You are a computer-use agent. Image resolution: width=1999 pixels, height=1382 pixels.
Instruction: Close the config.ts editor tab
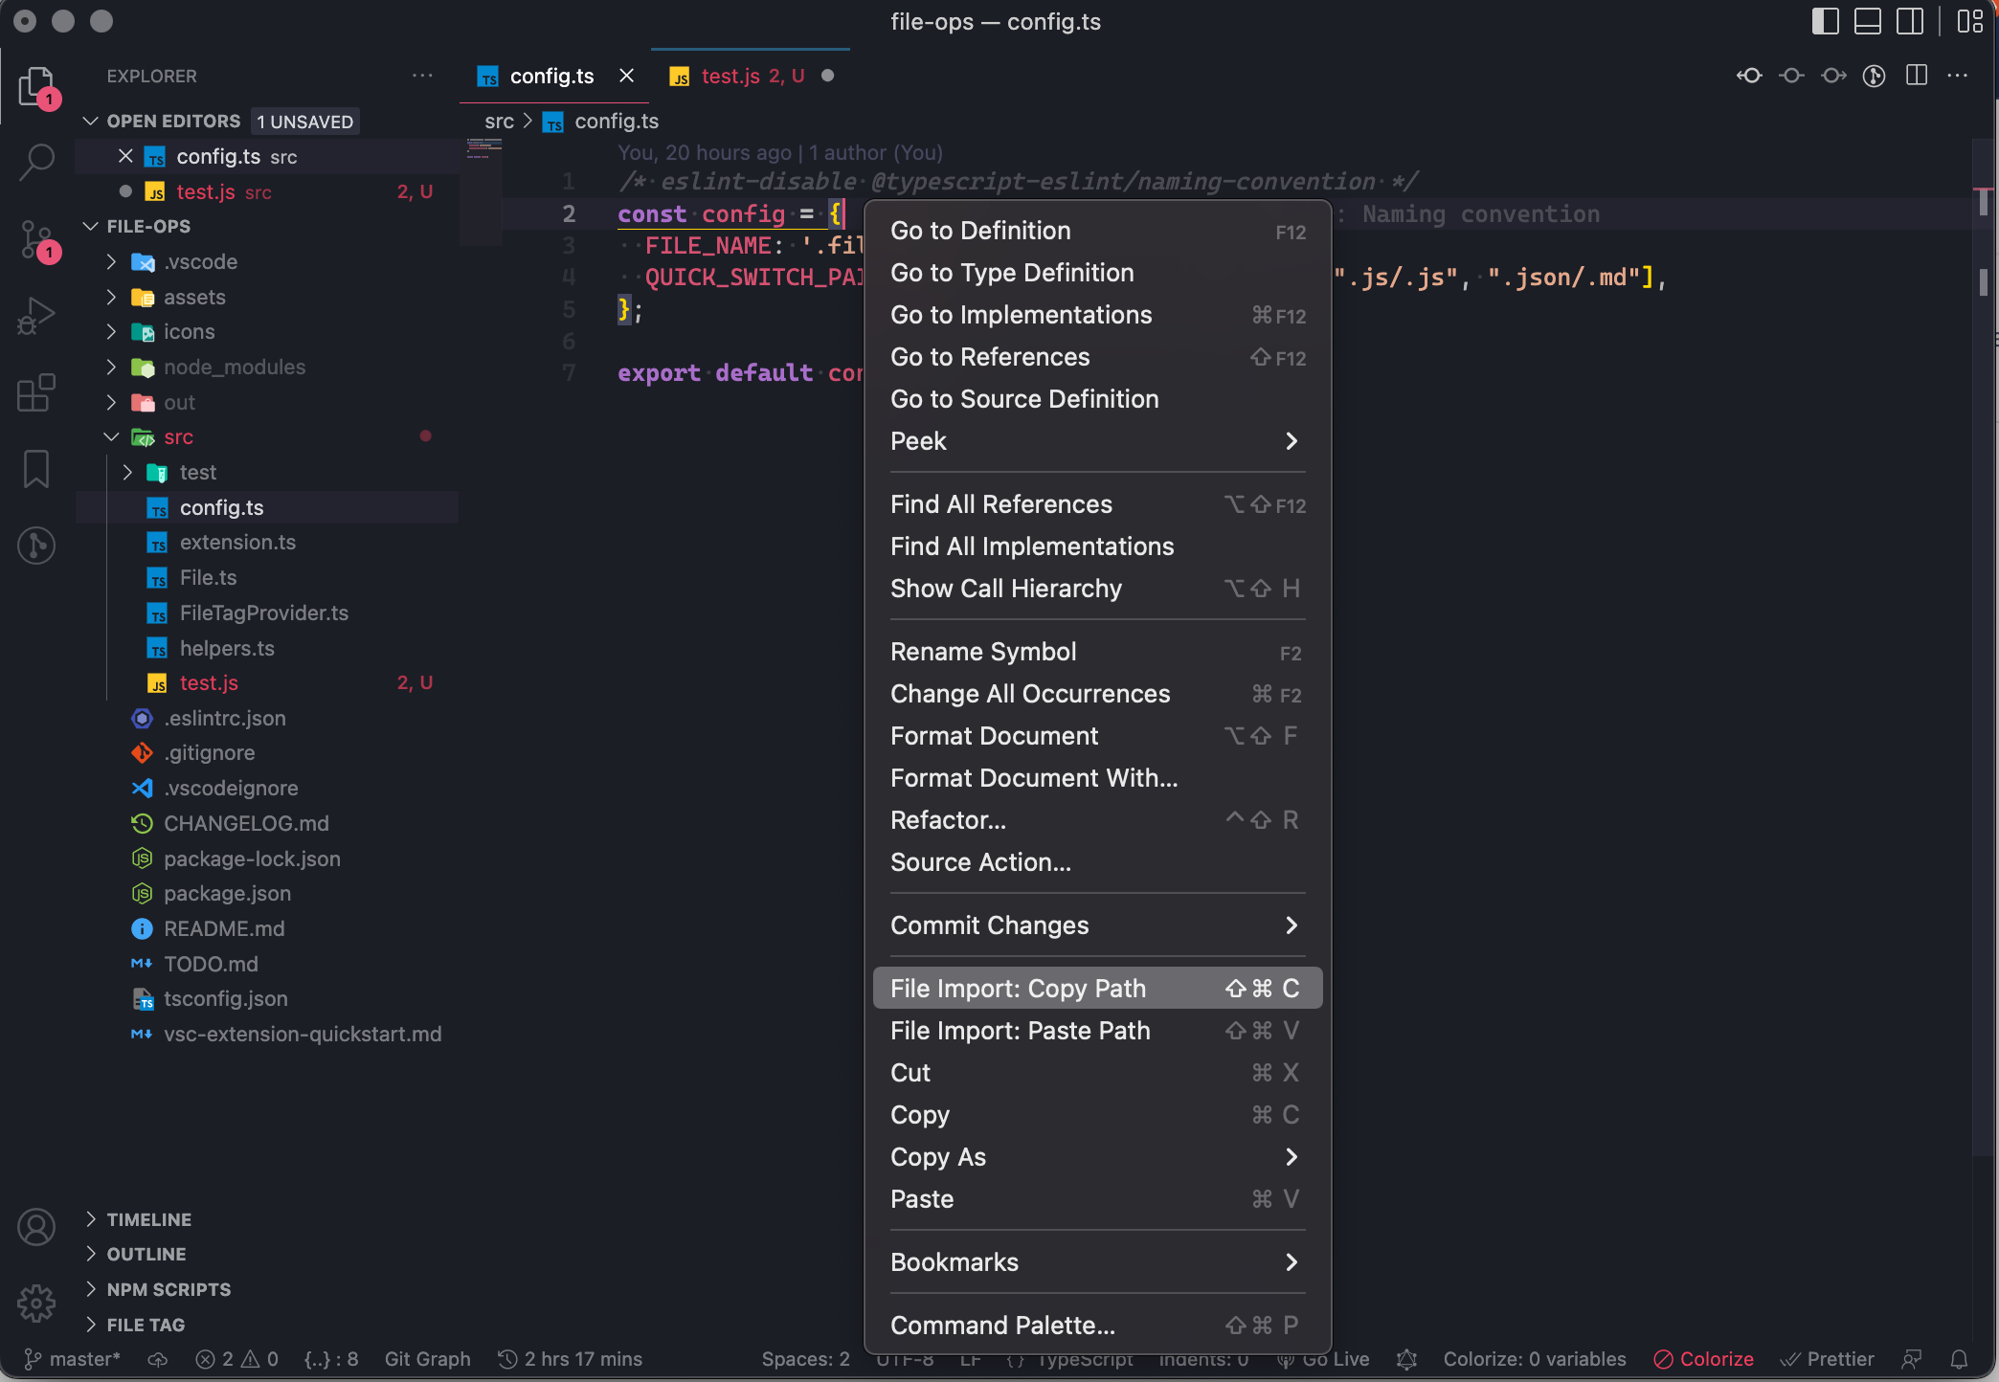coord(627,76)
